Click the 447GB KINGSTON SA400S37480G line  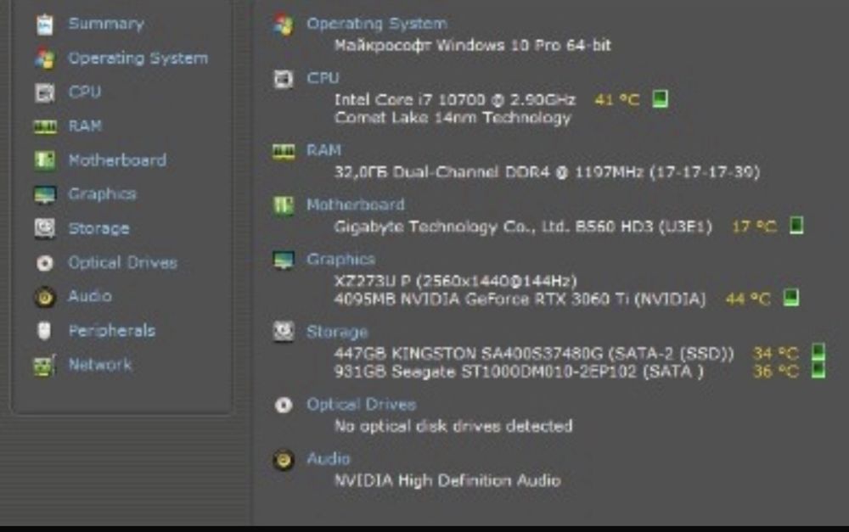coord(534,354)
